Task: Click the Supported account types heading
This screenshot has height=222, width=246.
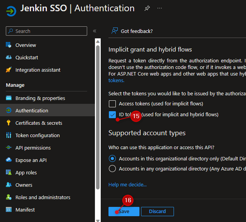Action: click(147, 133)
